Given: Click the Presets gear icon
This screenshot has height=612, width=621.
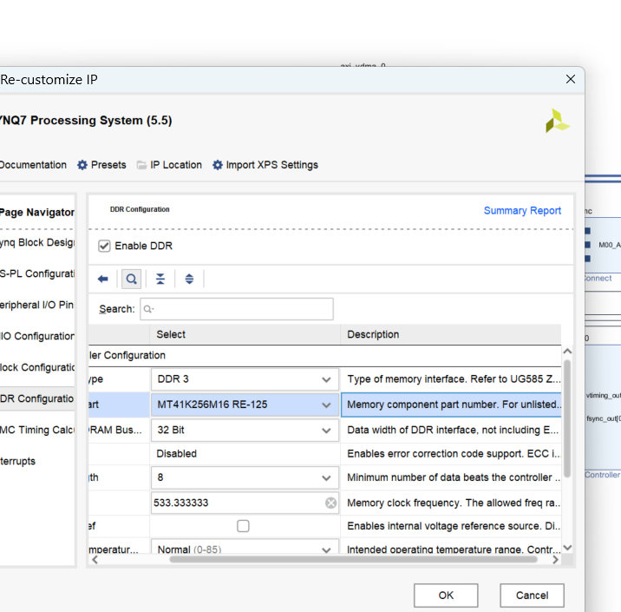Looking at the screenshot, I should [82, 165].
